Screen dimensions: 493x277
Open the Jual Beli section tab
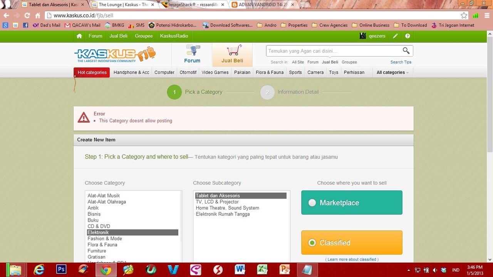coord(232,55)
